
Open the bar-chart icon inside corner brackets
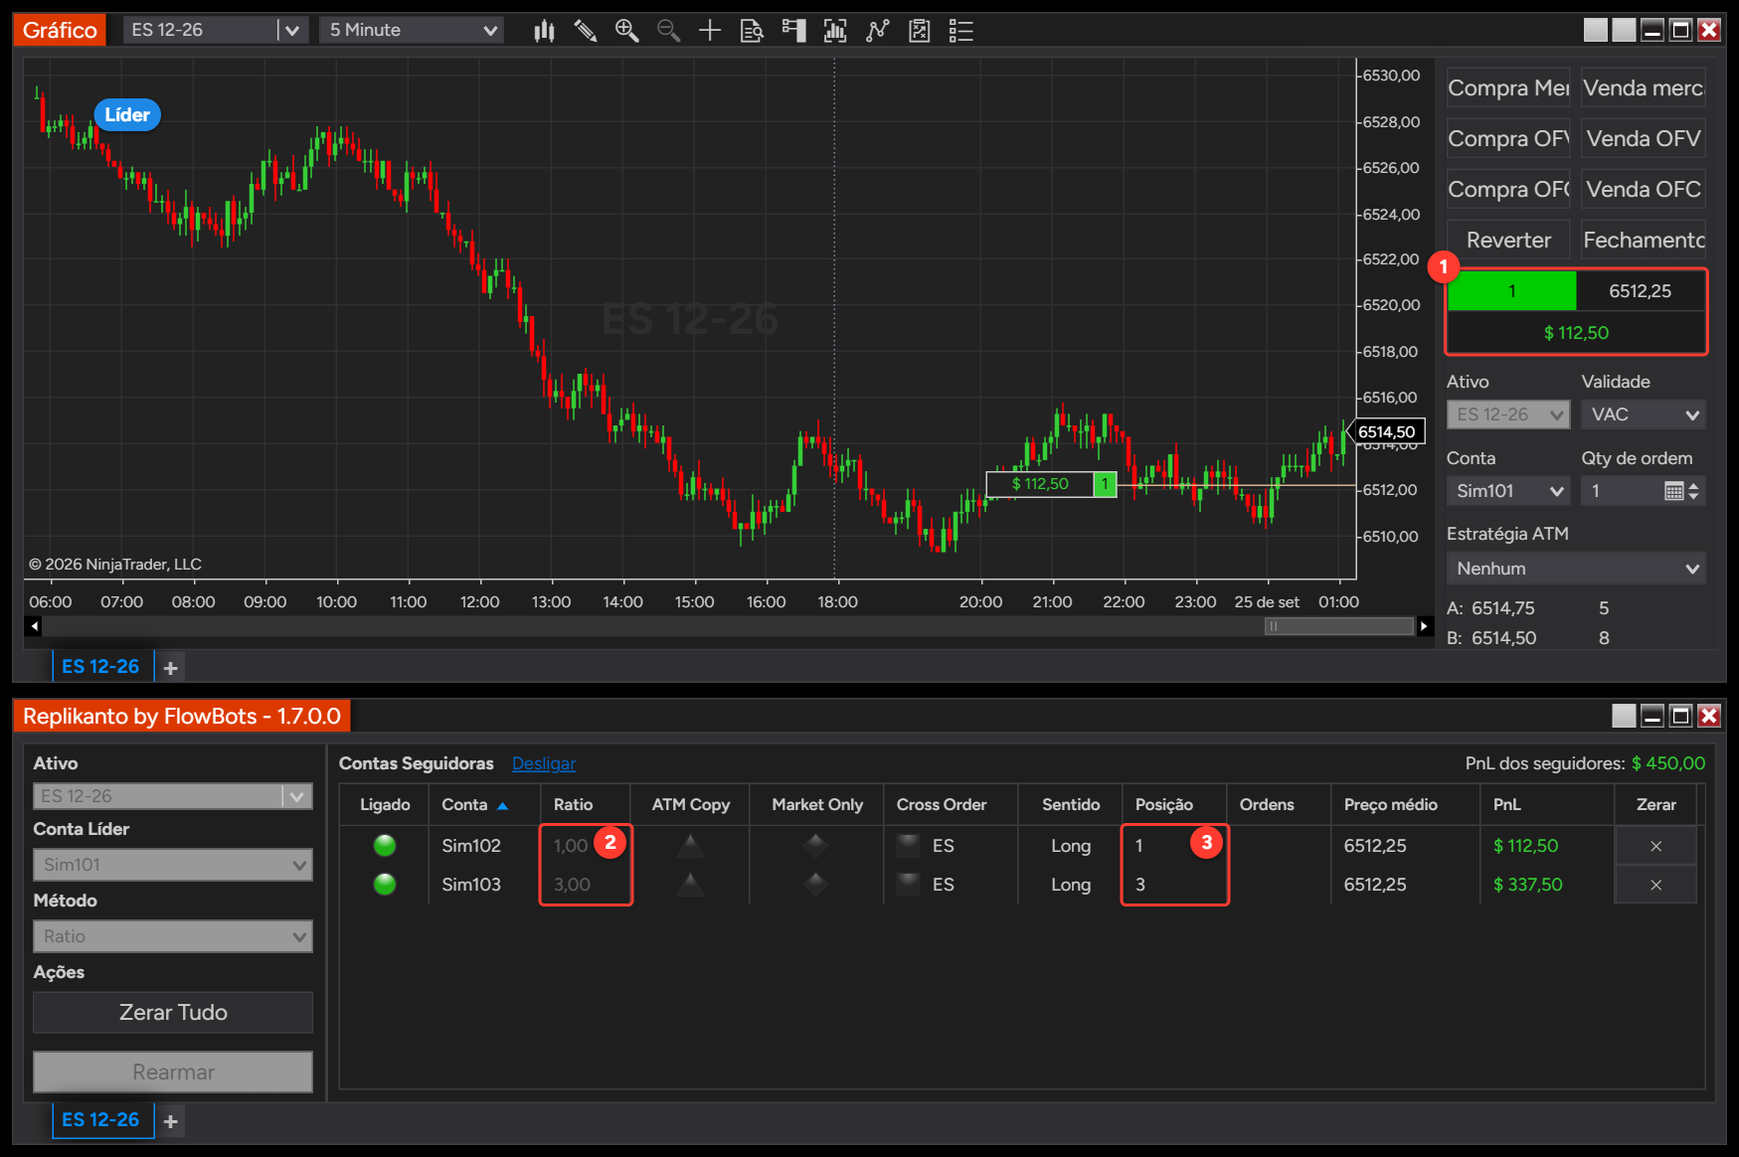pos(835,31)
